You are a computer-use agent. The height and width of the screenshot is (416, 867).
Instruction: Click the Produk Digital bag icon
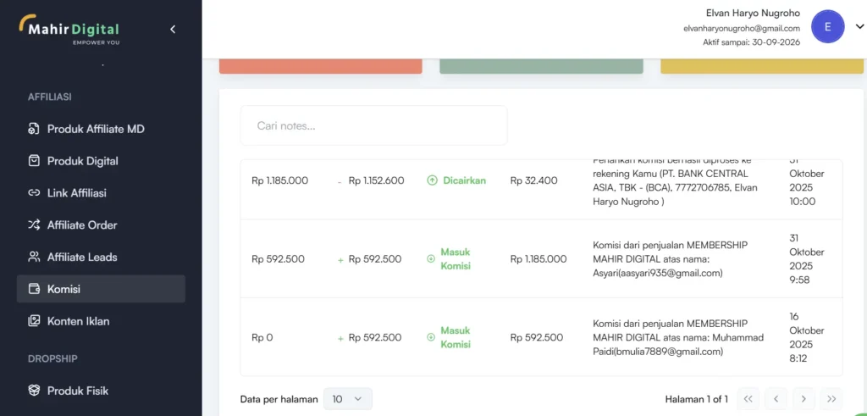tap(34, 161)
